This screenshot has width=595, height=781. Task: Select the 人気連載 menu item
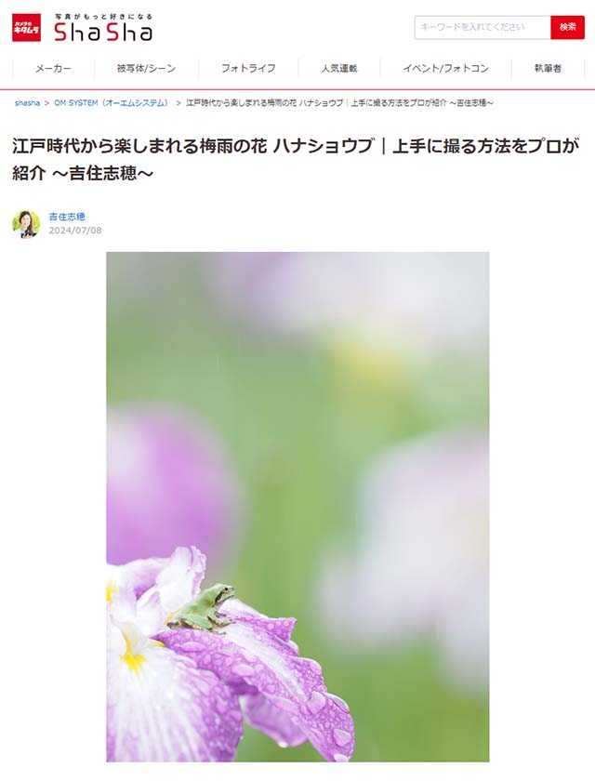point(339,68)
